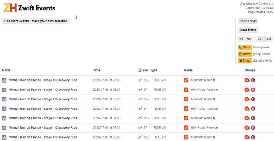Click bike icon of first Stage 2 ride
This screenshot has height=141, width=274.
(4, 80)
